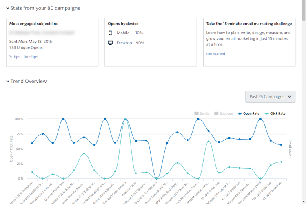Viewport: 306px width, 204px height.
Task: Click the Desktop monitor icon
Action: pos(110,43)
